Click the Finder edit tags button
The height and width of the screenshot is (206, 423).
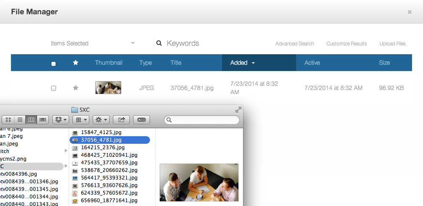point(142,120)
